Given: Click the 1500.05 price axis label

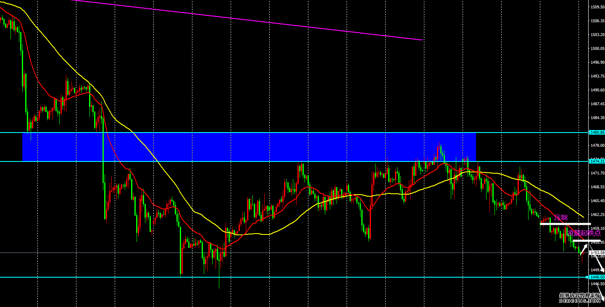Looking at the screenshot, I should [x=597, y=49].
